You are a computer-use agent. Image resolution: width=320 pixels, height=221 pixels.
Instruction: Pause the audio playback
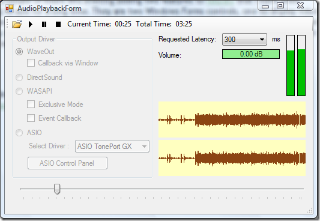coord(44,24)
